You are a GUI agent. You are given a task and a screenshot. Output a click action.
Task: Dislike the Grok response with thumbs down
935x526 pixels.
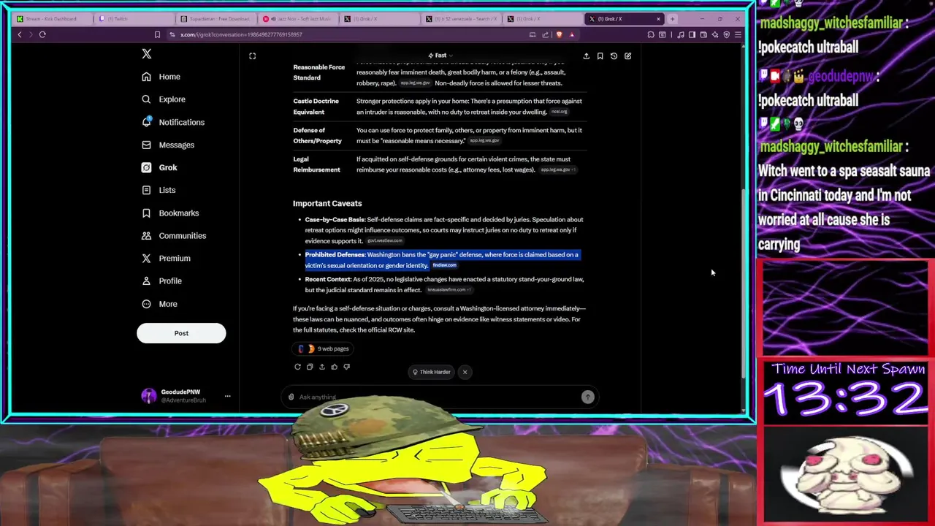point(346,367)
